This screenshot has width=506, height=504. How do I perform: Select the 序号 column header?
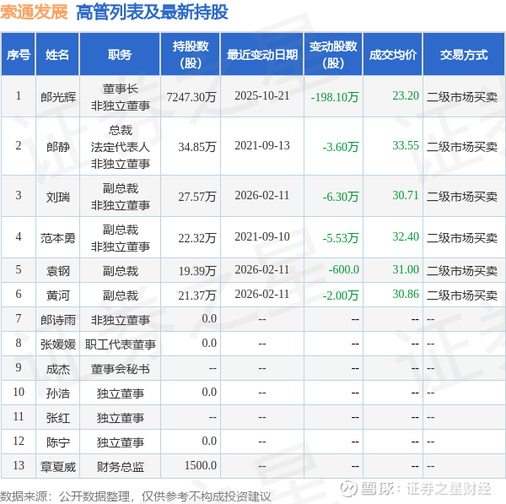click(x=19, y=55)
